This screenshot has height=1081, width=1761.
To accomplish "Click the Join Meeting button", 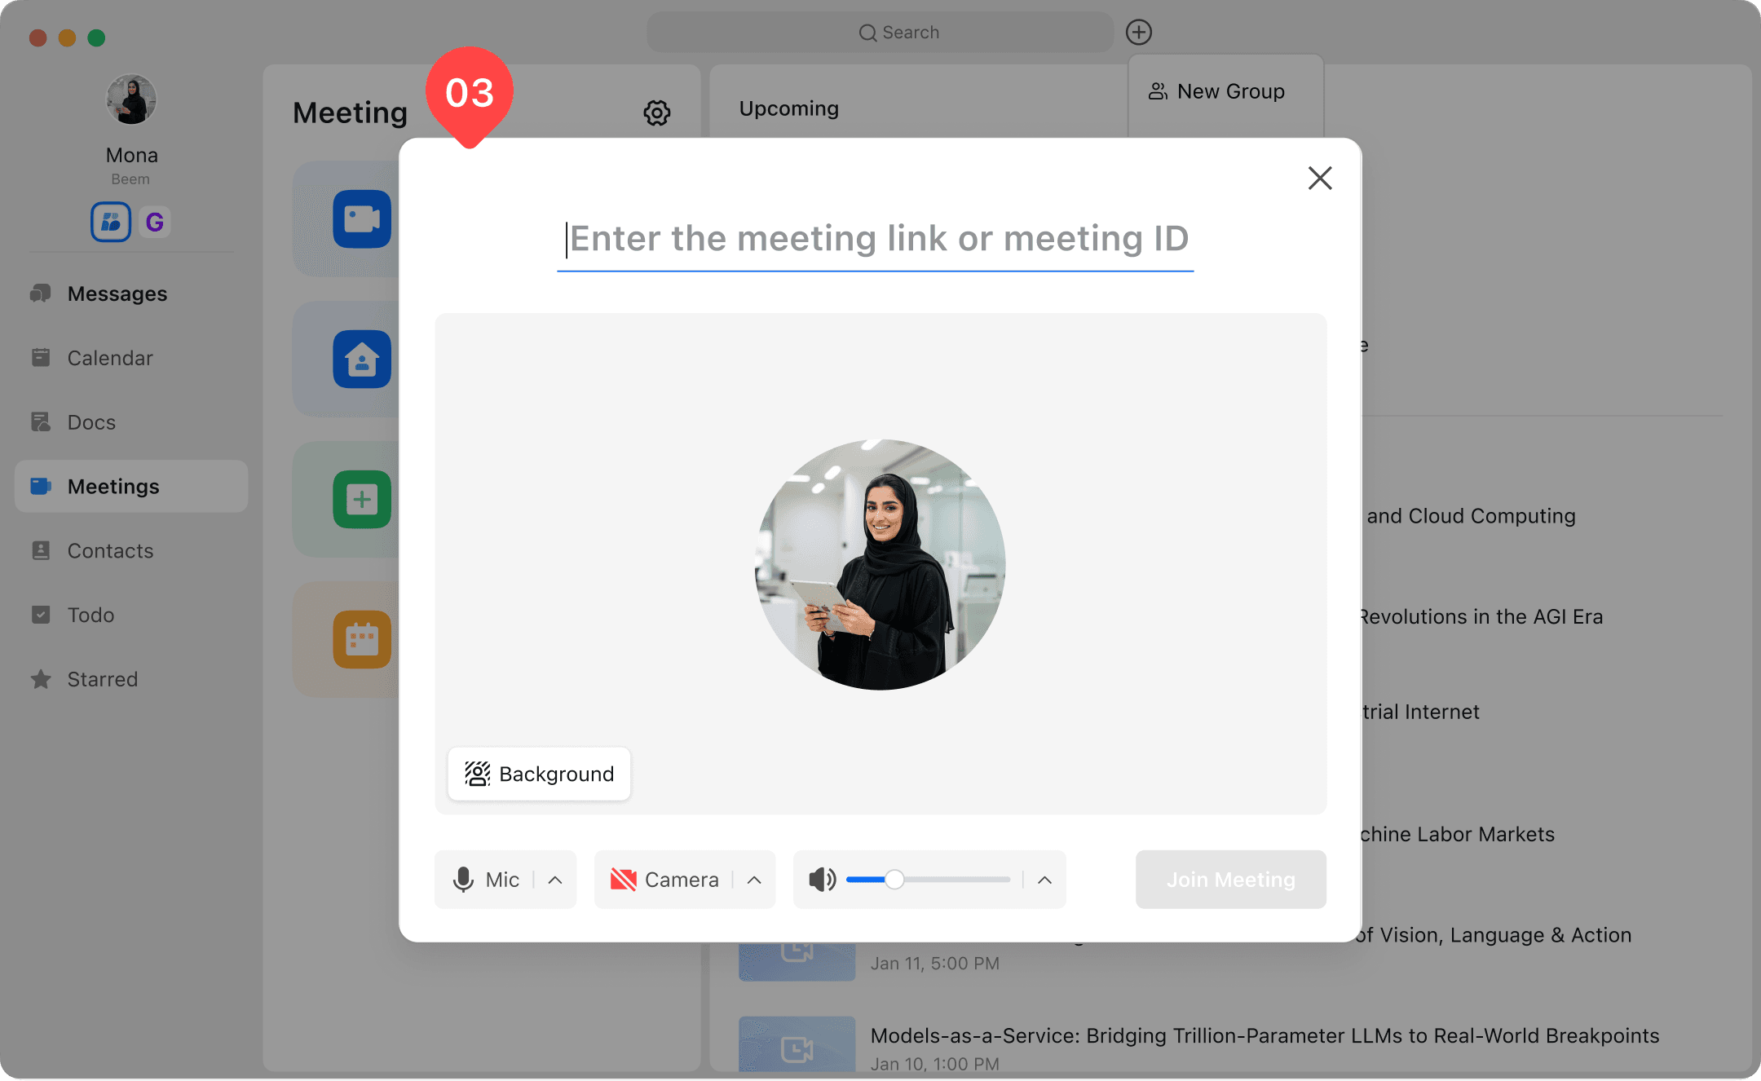I will pos(1230,880).
